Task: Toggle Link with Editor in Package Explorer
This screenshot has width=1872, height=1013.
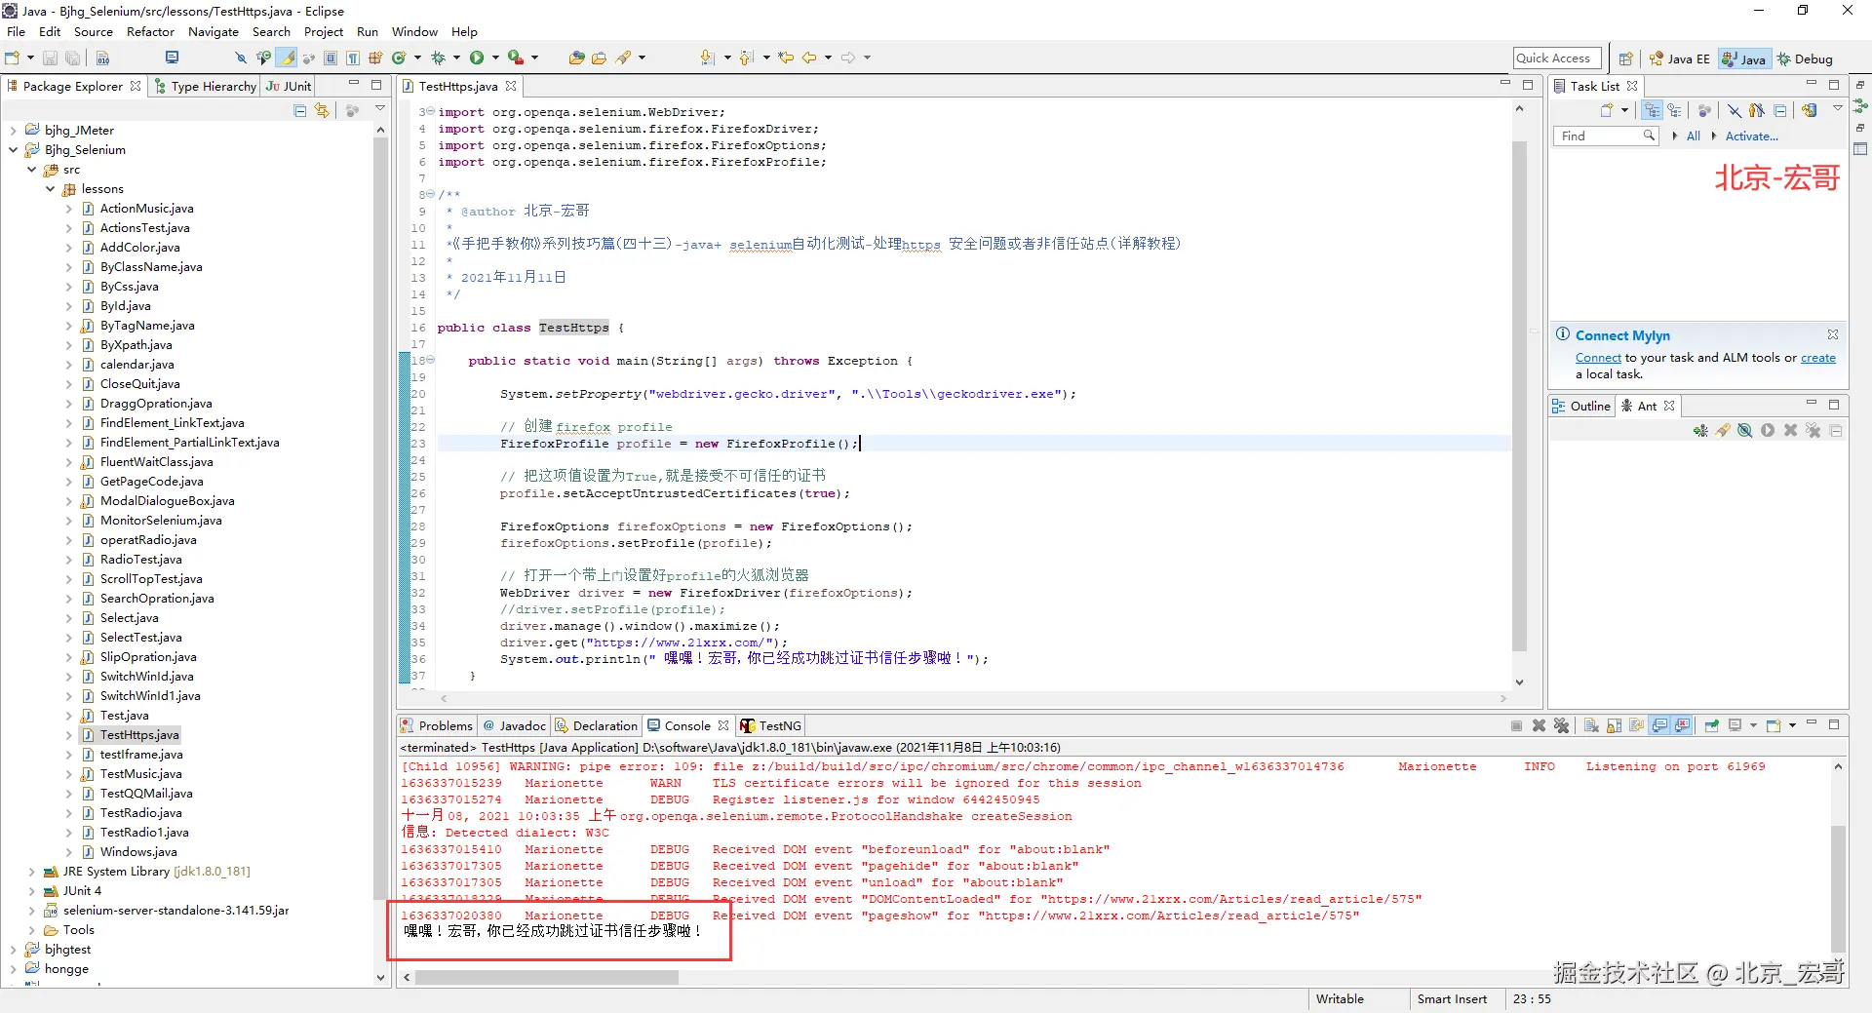Action: (322, 110)
